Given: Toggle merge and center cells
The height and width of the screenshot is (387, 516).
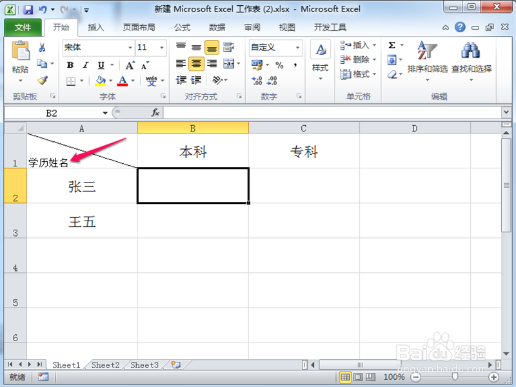Looking at the screenshot, I should 228,63.
